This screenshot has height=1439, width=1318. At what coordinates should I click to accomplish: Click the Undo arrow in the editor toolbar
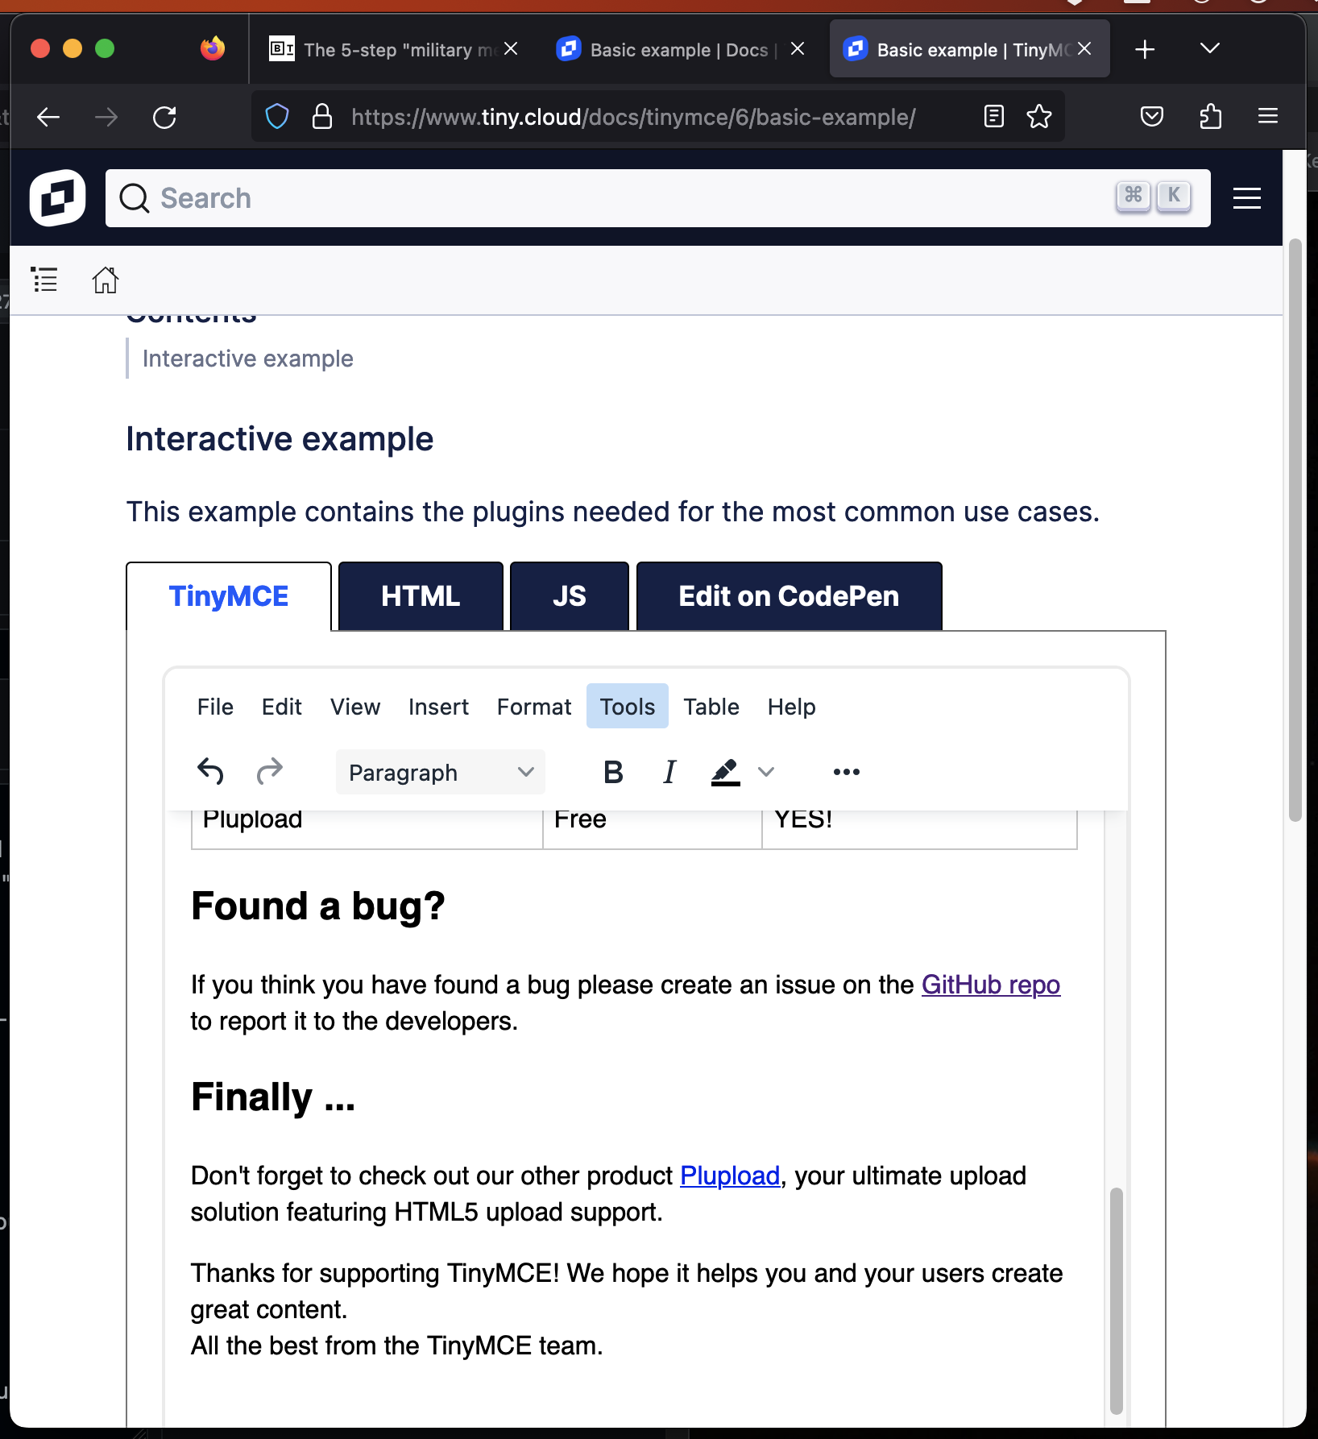pyautogui.click(x=211, y=771)
